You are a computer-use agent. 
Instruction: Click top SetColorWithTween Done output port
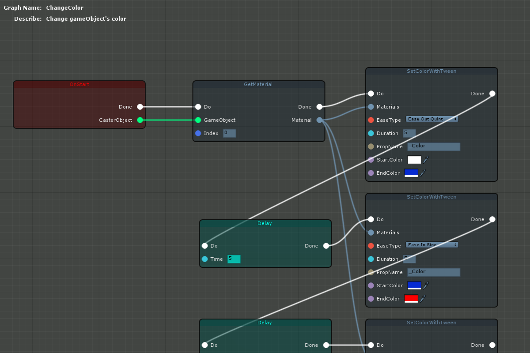[492, 94]
